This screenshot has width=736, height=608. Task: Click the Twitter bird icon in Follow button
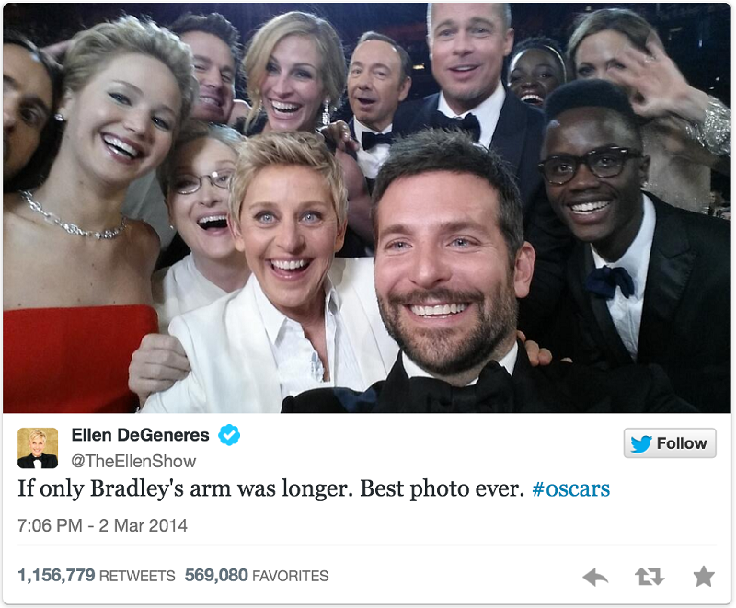point(640,443)
